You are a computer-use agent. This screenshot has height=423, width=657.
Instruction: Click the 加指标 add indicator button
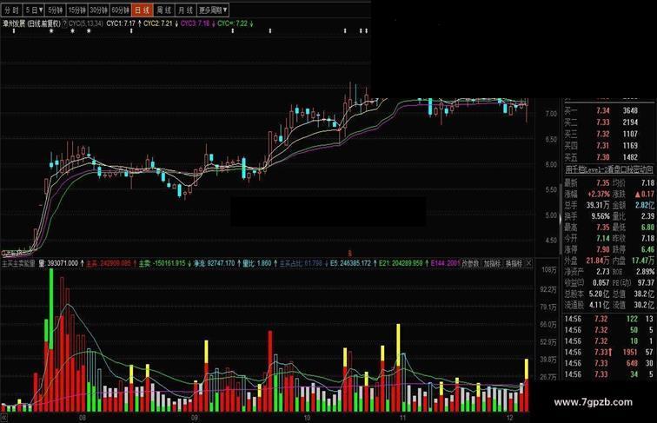tap(492, 263)
